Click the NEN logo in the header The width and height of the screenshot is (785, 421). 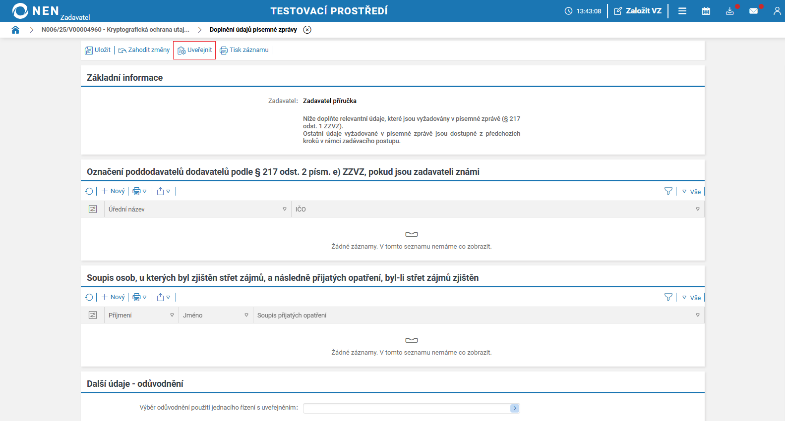[x=35, y=10]
